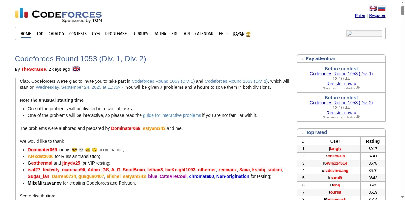This screenshot has height=200, width=405.
Task: Open jtnydv25's profile link
Action: tap(71, 163)
